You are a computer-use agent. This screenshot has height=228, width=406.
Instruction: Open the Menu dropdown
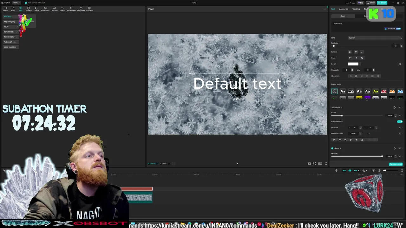(16, 3)
